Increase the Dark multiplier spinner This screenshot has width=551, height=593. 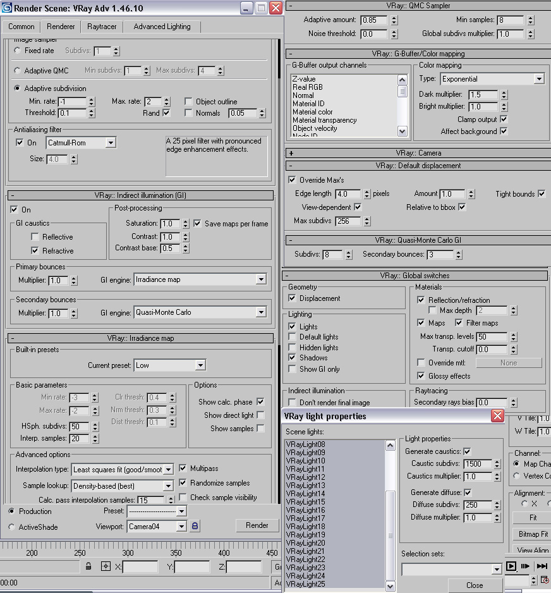504,92
